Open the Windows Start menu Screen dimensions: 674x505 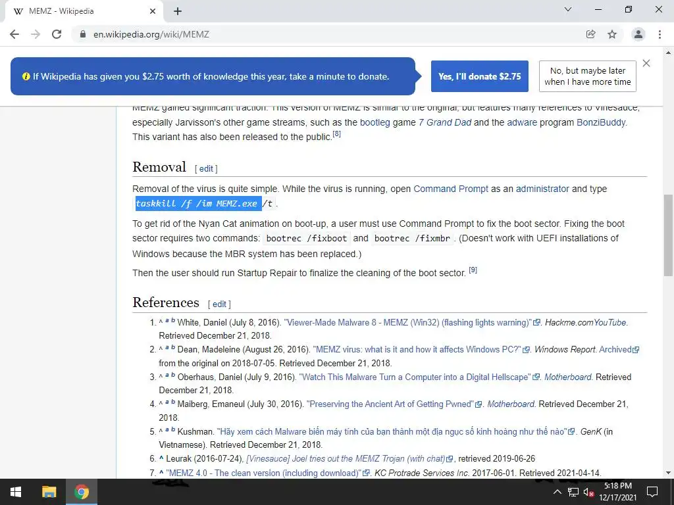point(16,492)
